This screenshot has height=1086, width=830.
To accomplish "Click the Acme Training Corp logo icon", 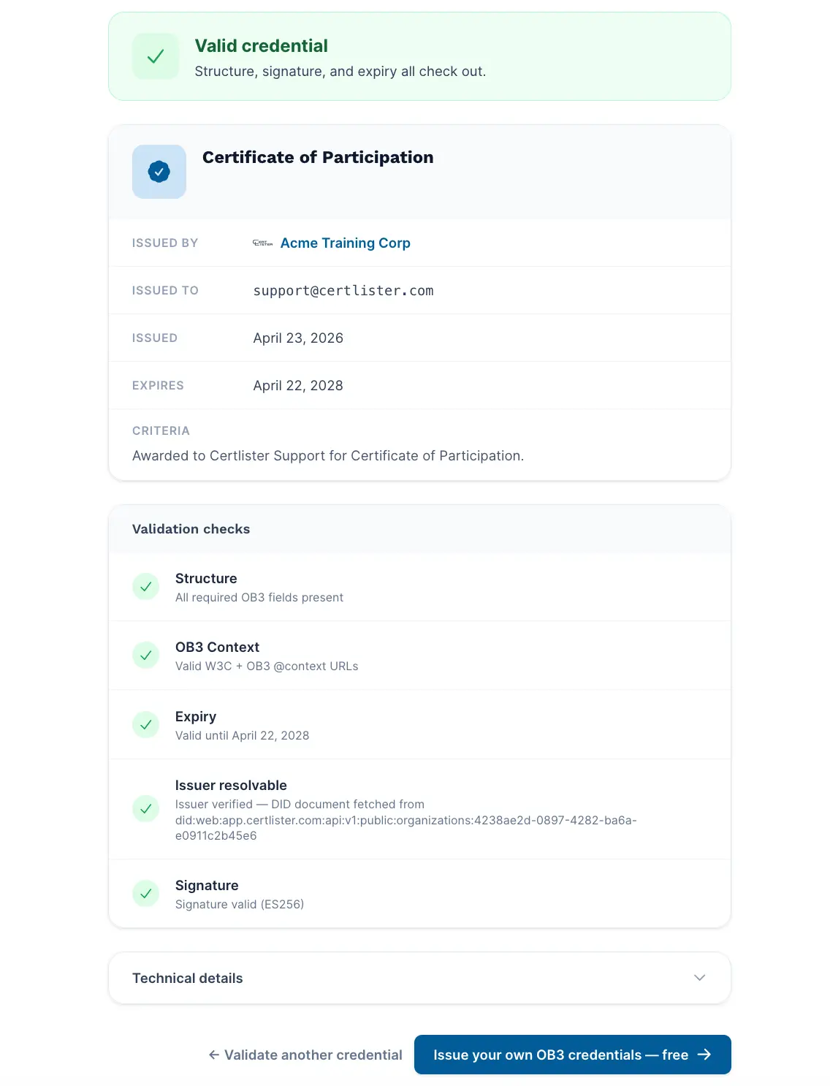I will [263, 243].
